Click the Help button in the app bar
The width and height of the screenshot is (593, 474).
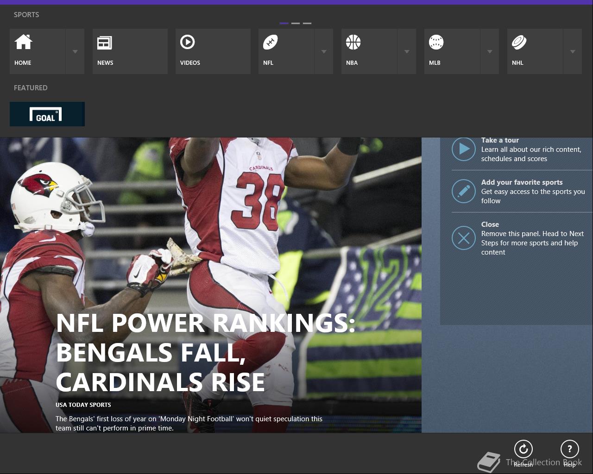tap(570, 453)
